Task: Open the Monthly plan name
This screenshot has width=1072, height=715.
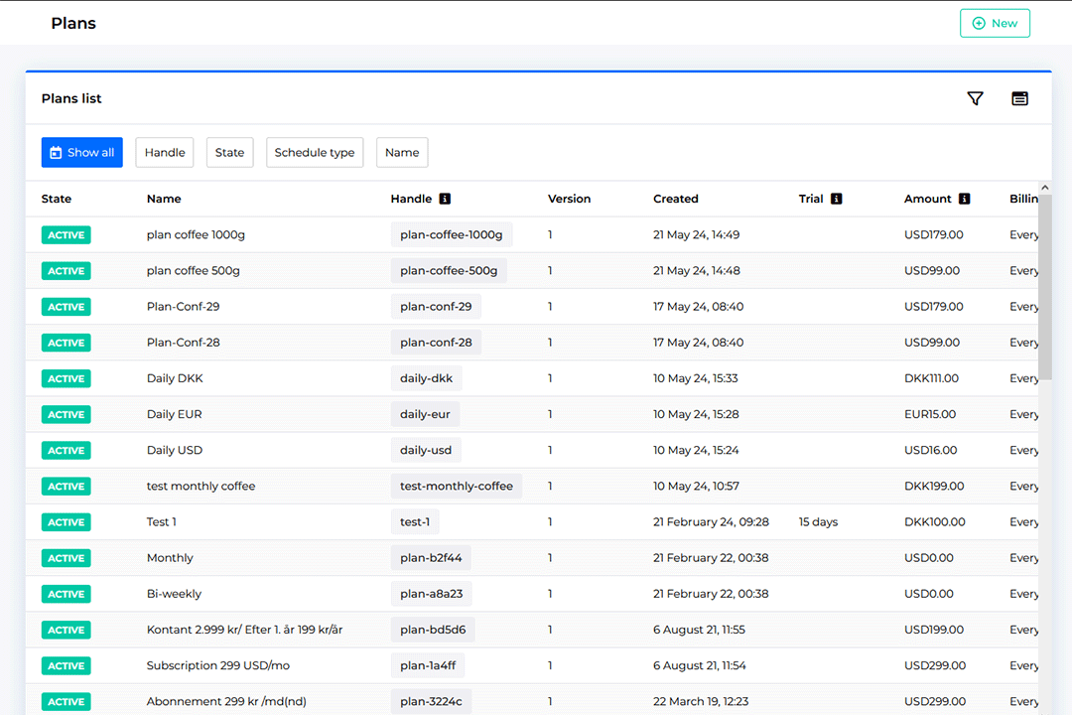Action: 170,558
